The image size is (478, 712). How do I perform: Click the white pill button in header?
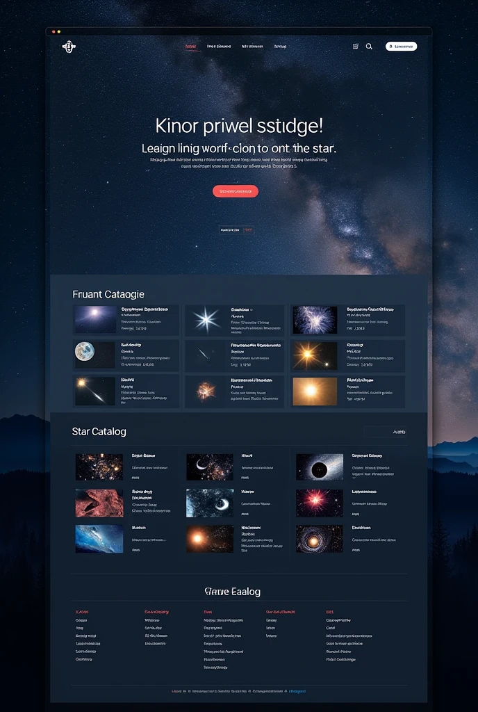(402, 47)
